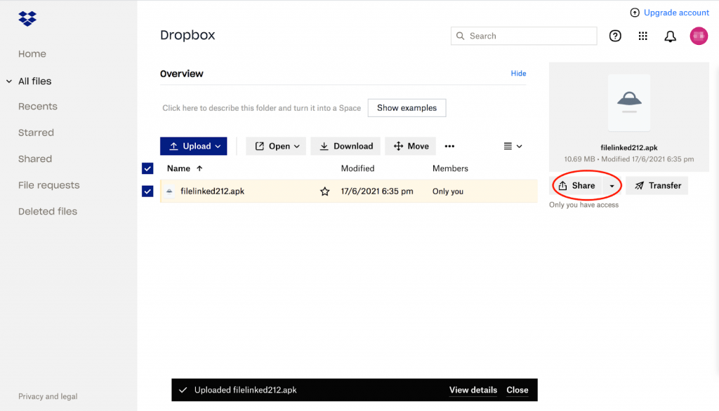Open the pink account avatar
The height and width of the screenshot is (411, 719).
pos(699,36)
